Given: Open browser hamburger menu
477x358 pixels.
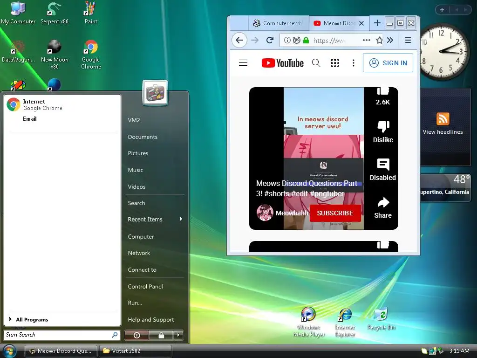Looking at the screenshot, I should pyautogui.click(x=408, y=40).
